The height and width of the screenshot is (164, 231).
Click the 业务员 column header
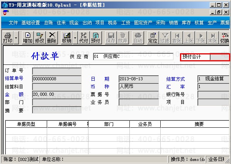pos(145,124)
